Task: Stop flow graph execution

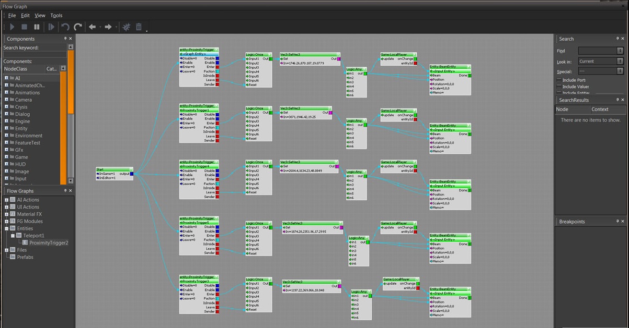Action: 24,27
